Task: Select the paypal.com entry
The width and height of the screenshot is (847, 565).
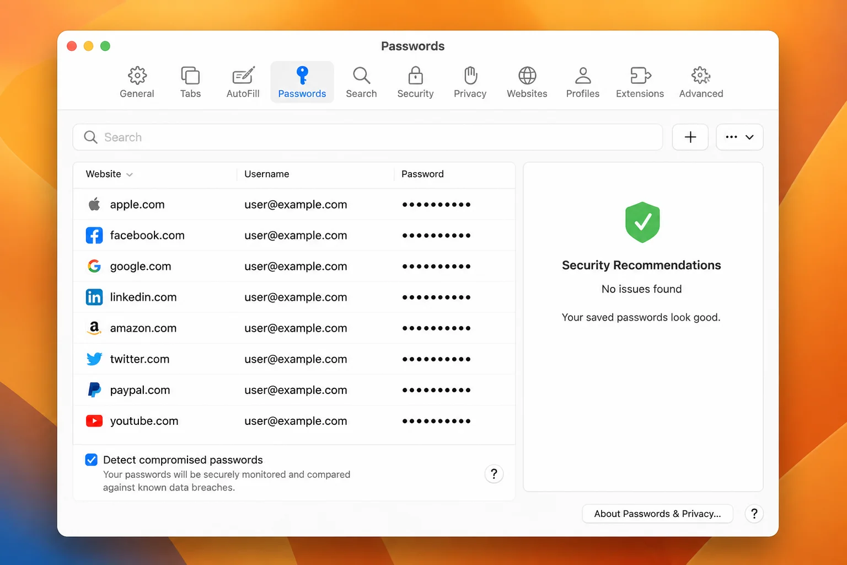Action: point(294,390)
